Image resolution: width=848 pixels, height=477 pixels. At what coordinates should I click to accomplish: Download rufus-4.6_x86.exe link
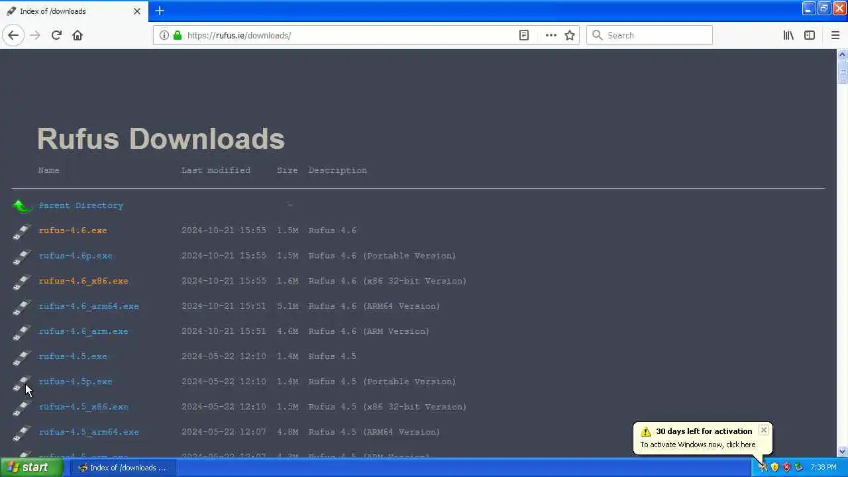[83, 281]
